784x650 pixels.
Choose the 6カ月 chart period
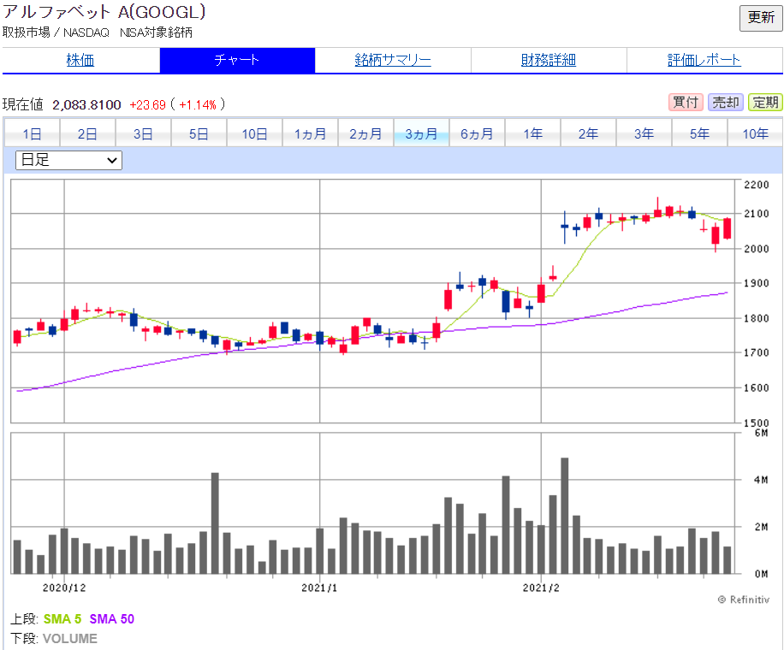coord(477,133)
